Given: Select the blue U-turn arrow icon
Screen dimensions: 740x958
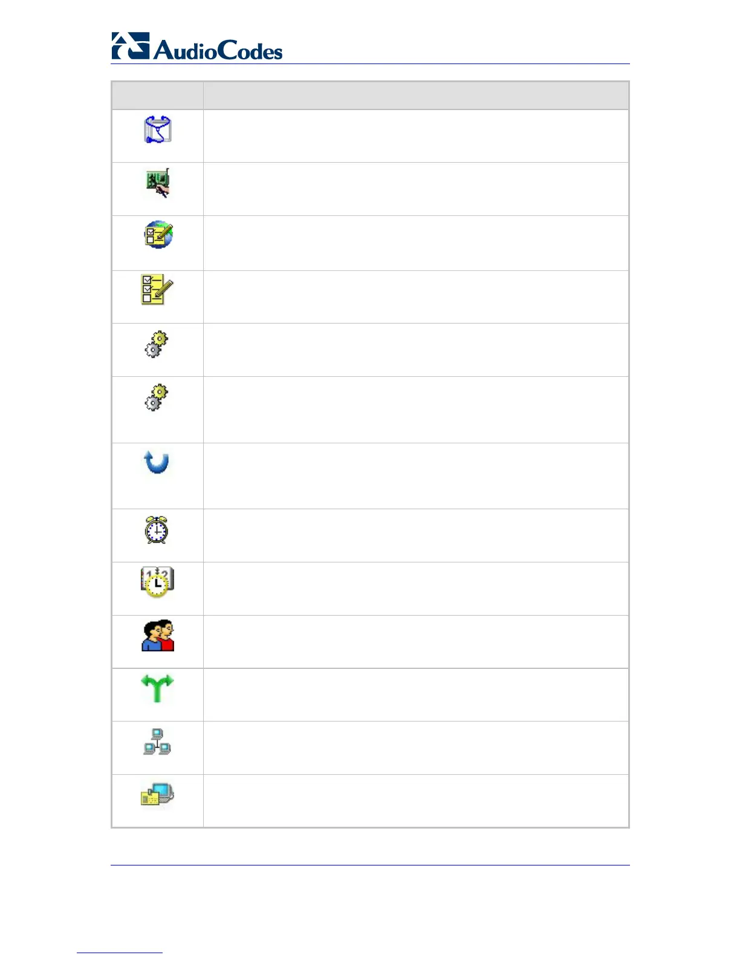Looking at the screenshot, I should click(157, 463).
